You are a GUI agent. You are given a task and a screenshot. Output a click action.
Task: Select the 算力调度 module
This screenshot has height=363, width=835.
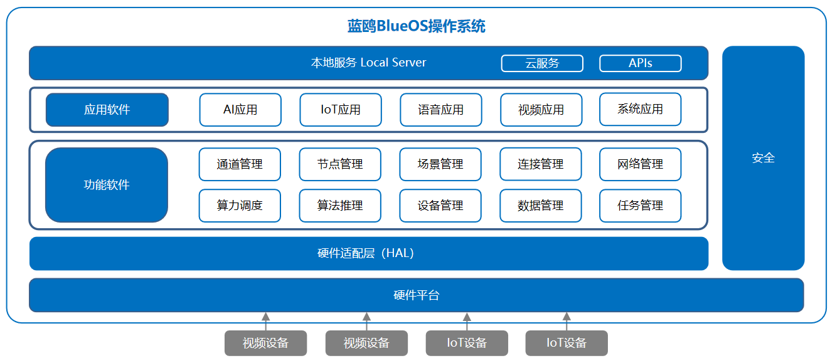coord(240,206)
